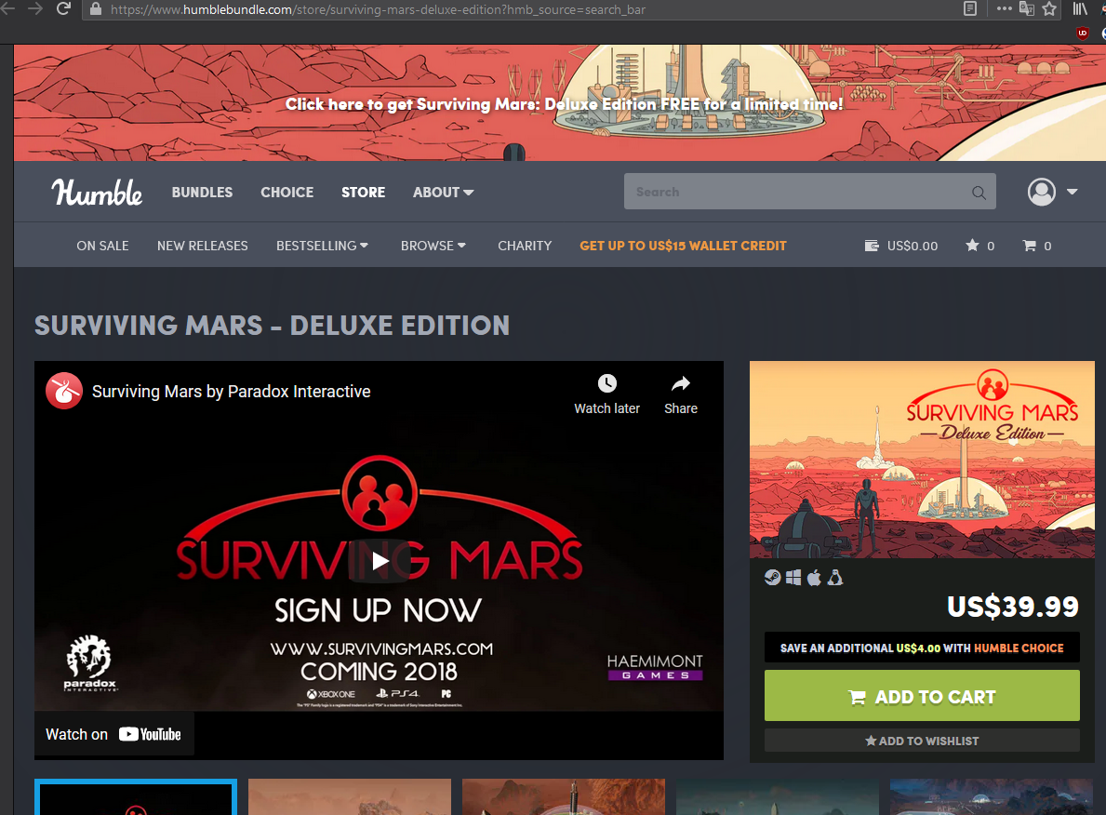Click the browser forward arrow
The width and height of the screenshot is (1106, 815).
coord(34,9)
